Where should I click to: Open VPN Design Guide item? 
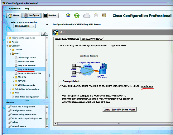(x=25, y=57)
